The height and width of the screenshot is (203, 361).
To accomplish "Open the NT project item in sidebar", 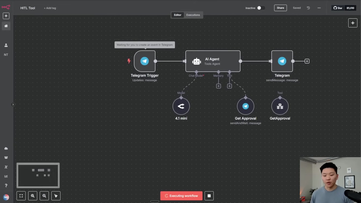I will tap(6, 55).
